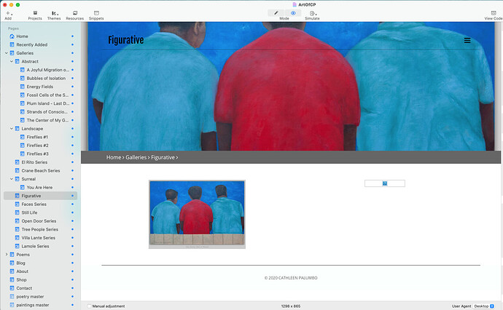Toggle the blue status dot for Contact
The height and width of the screenshot is (310, 503).
(x=72, y=288)
